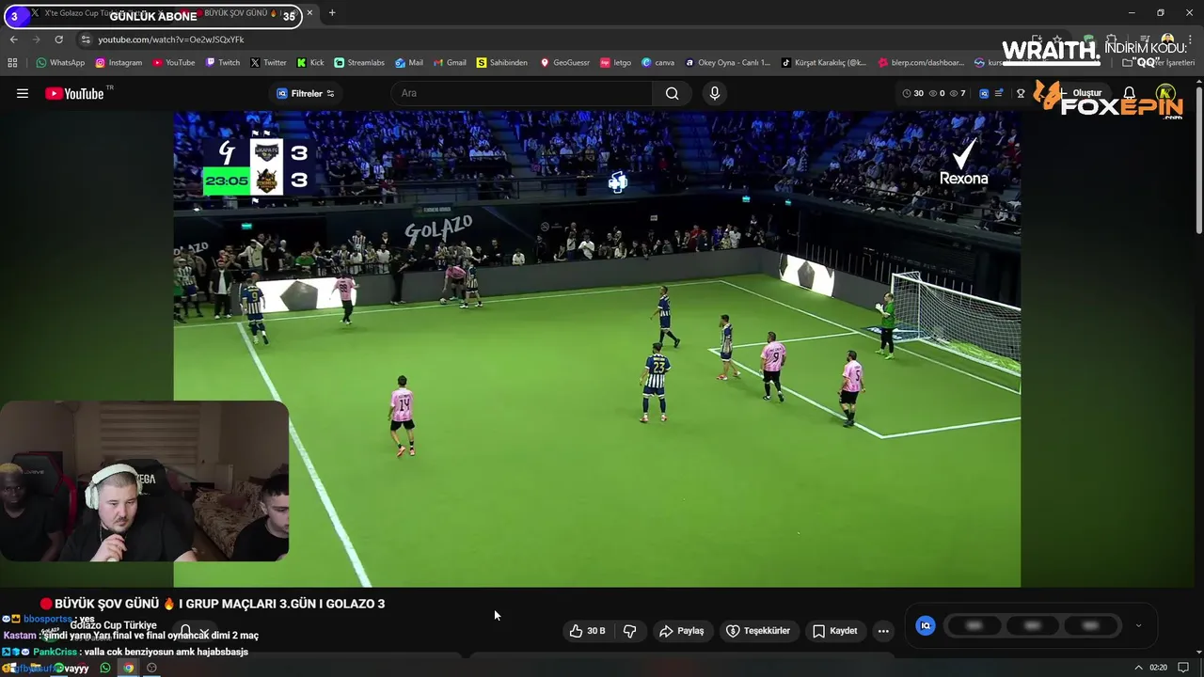The height and width of the screenshot is (677, 1204).
Task: Go forward one page in Chrome
Action: (36, 39)
